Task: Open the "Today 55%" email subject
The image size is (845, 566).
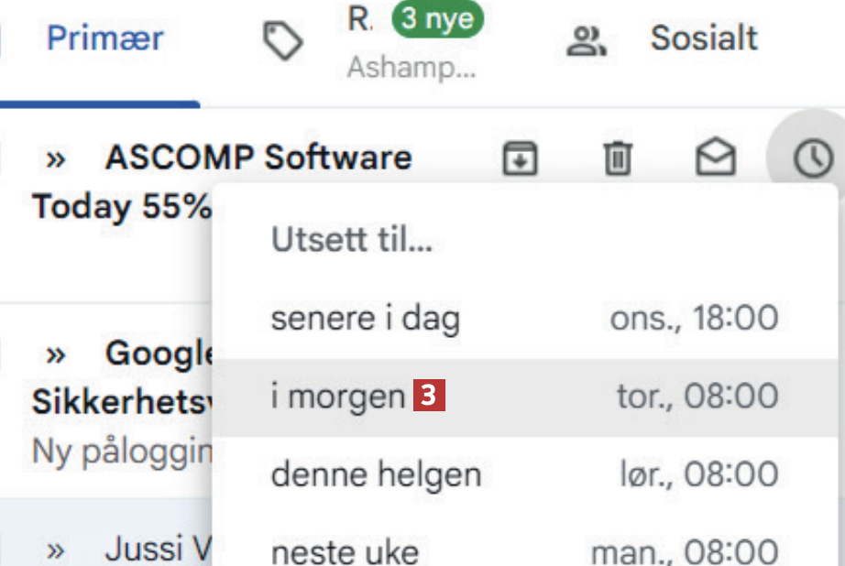Action: (x=121, y=207)
